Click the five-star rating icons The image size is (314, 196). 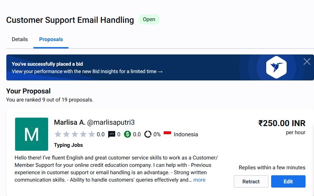(x=75, y=134)
